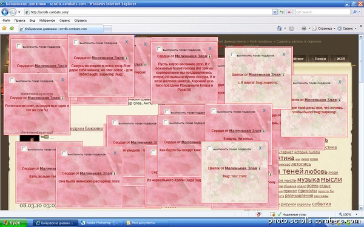Image resolution: width=364 pixels, height=227 pixels.
Task: Tick the gifts-off checkbox in '8 марта. Ни копья.' popup
Action: point(214,111)
